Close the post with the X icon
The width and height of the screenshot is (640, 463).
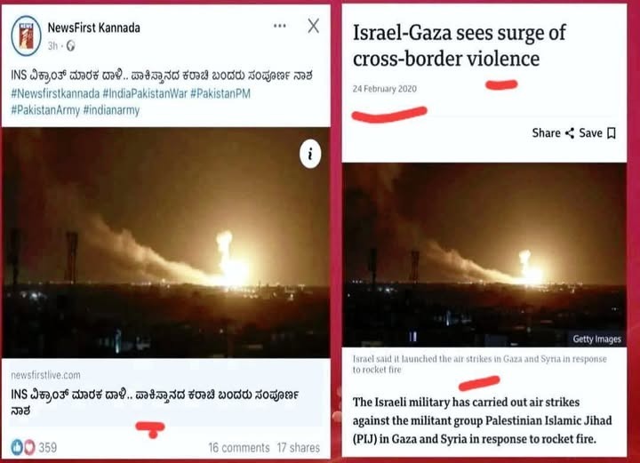pos(314,26)
